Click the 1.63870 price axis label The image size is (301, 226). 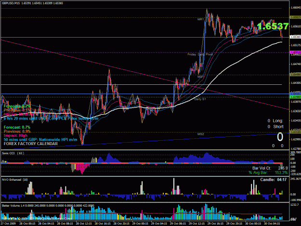[296, 102]
